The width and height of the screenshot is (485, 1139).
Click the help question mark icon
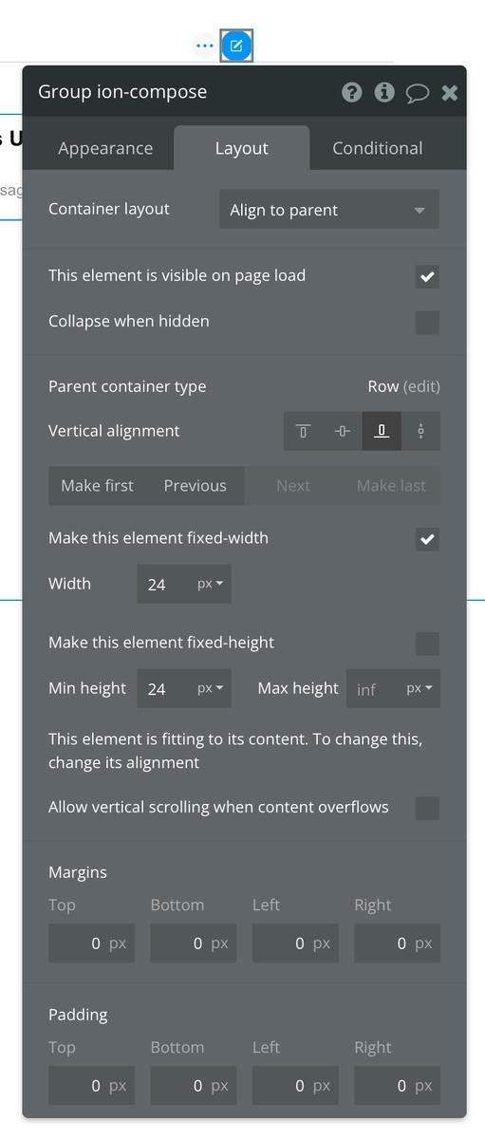point(352,92)
